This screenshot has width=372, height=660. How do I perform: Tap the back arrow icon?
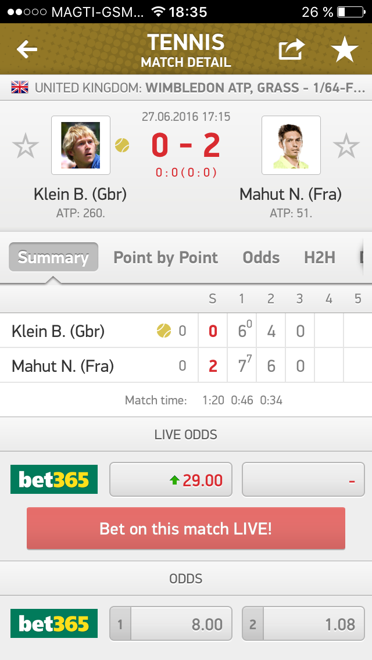coord(27,50)
